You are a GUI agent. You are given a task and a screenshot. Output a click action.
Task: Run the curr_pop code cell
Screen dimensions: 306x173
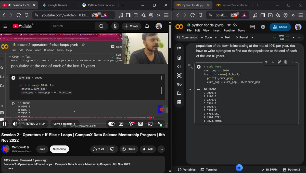[x=199, y=67]
